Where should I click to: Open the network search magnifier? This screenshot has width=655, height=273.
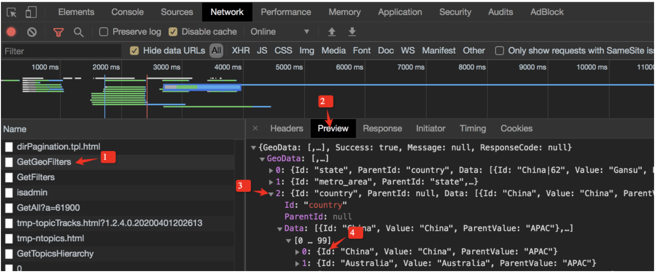point(78,32)
